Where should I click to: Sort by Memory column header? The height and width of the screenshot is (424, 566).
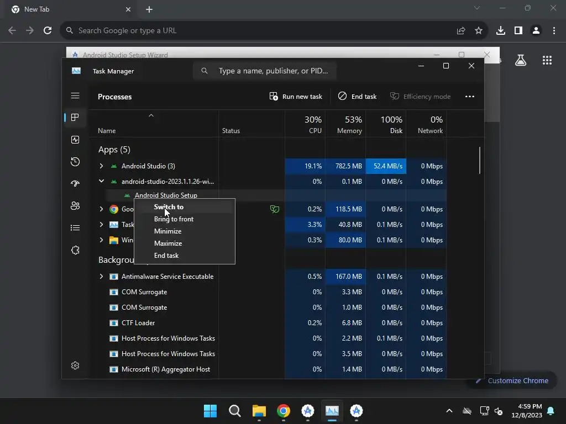coord(345,124)
